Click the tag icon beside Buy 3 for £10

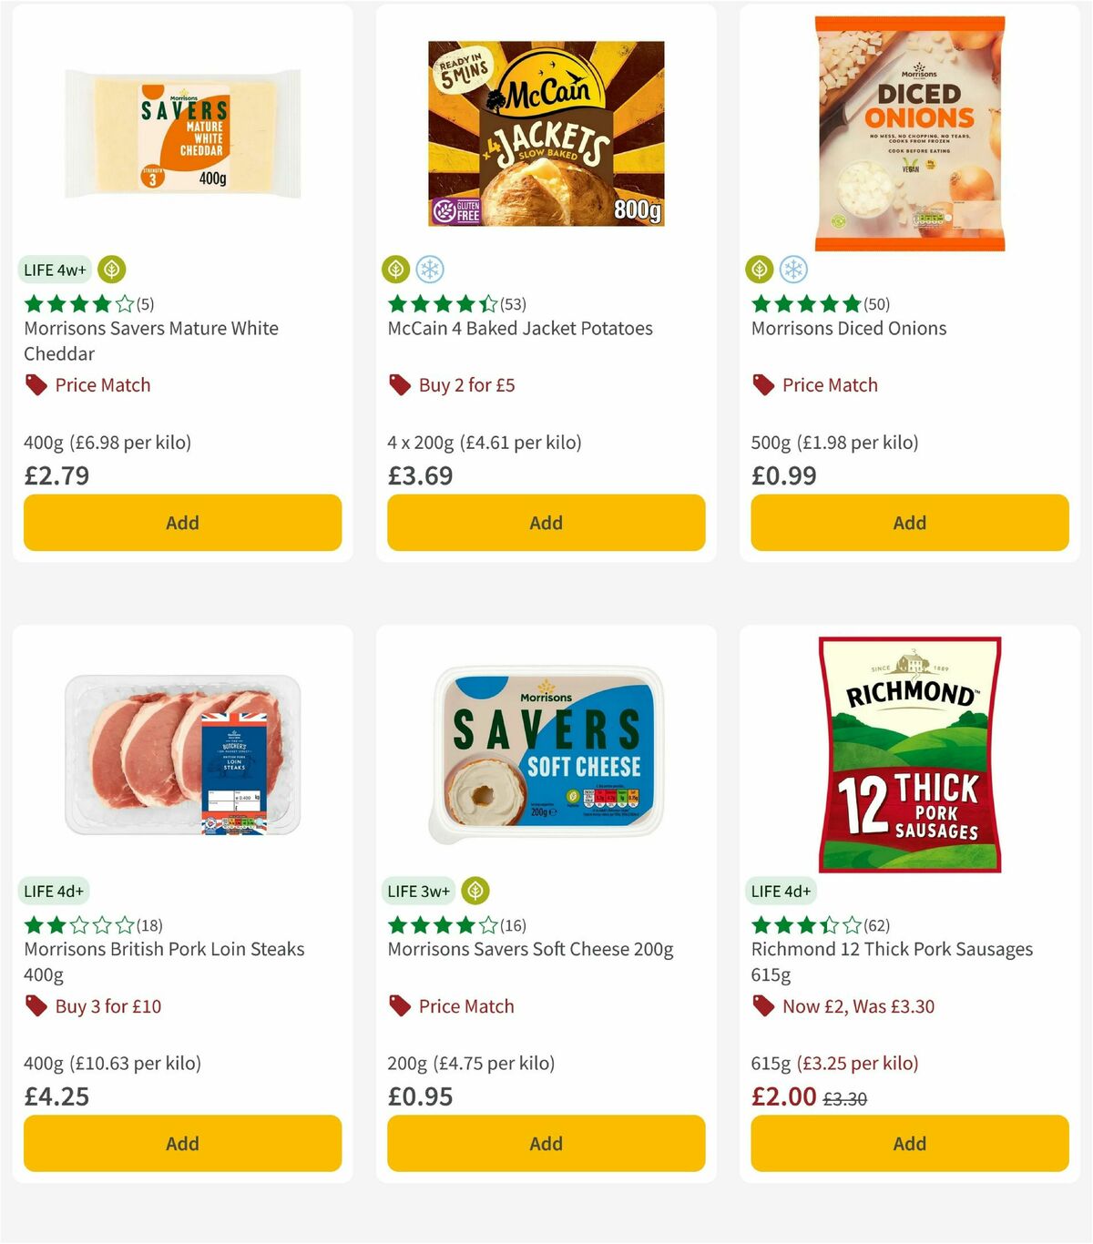click(36, 1006)
